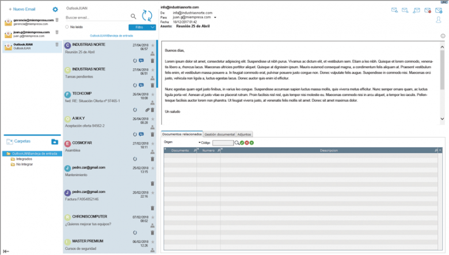Open the Filtro dropdown
Image resolution: width=449 pixels, height=255 pixels.
click(142, 27)
